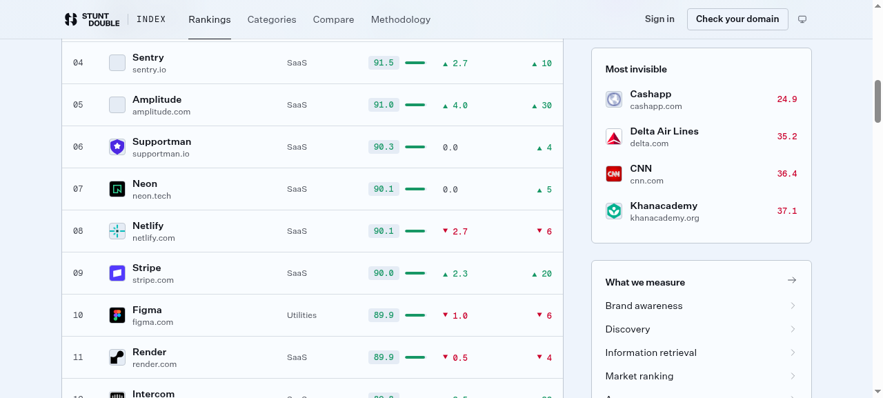This screenshot has width=883, height=398.
Task: Click Amplitude's 4.0 score change
Action: [x=455, y=106]
